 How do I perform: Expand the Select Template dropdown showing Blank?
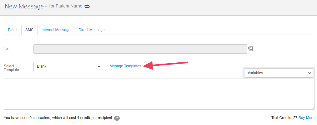(x=68, y=66)
